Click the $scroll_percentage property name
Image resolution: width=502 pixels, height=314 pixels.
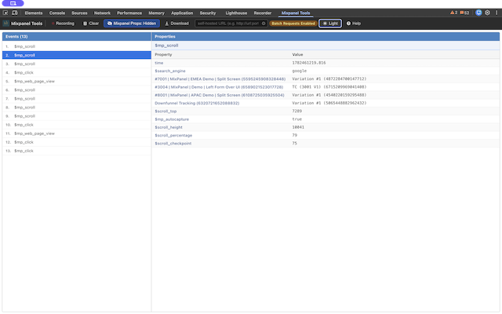pos(173,135)
